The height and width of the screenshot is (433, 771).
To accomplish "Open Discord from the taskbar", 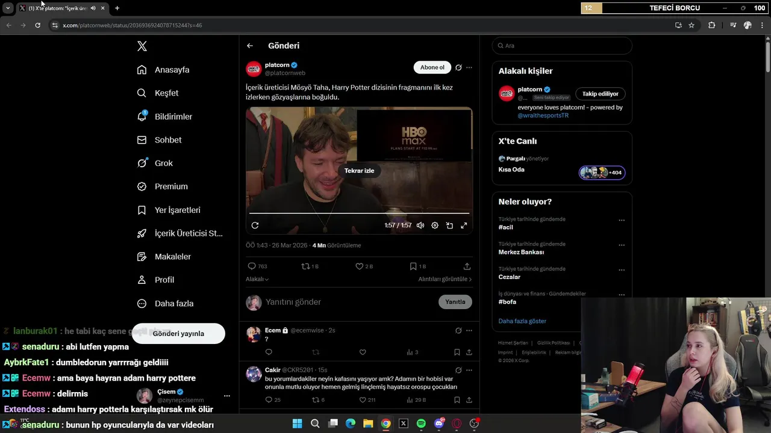I will pyautogui.click(x=439, y=424).
